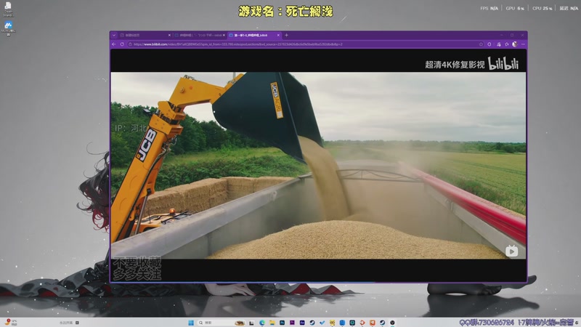Viewport: 581px width, 327px height.
Task: Open the browser favorites icon
Action: [x=506, y=44]
